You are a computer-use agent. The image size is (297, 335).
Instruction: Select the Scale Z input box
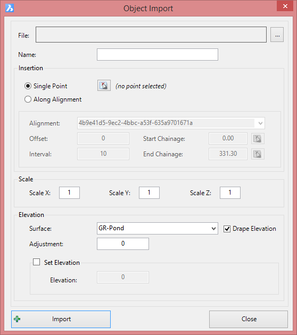tap(230, 192)
